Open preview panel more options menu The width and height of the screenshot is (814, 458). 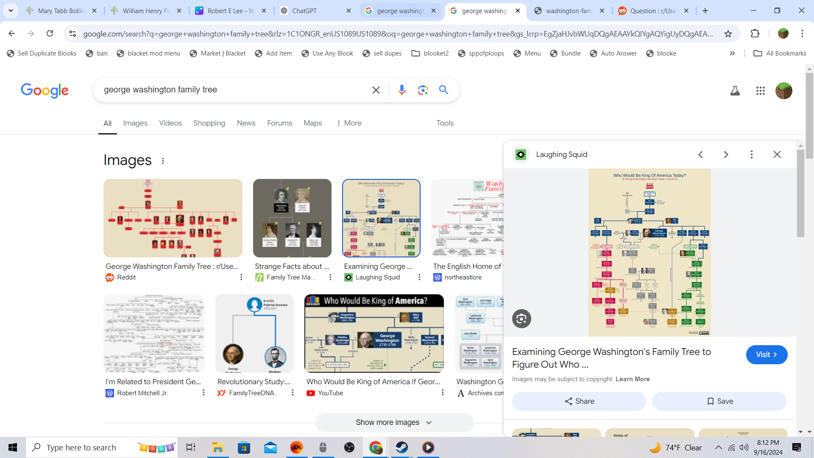click(752, 154)
